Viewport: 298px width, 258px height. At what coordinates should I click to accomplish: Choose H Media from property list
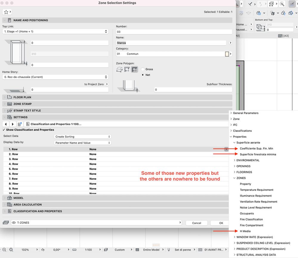tap(245, 231)
